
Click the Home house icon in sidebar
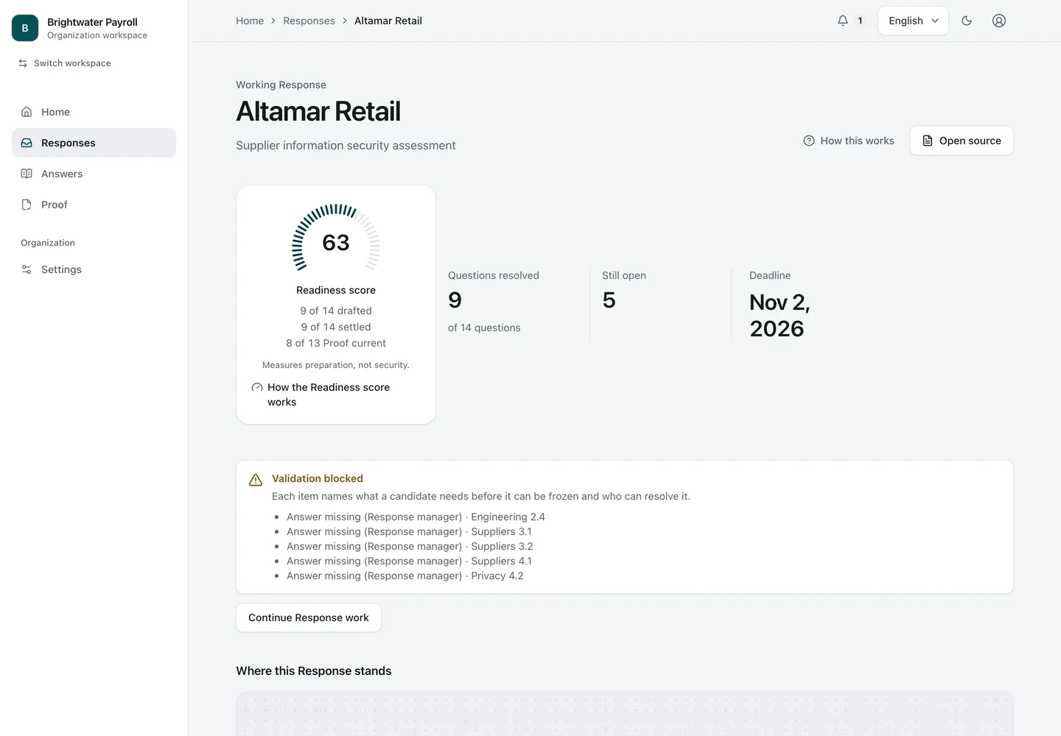pyautogui.click(x=27, y=112)
